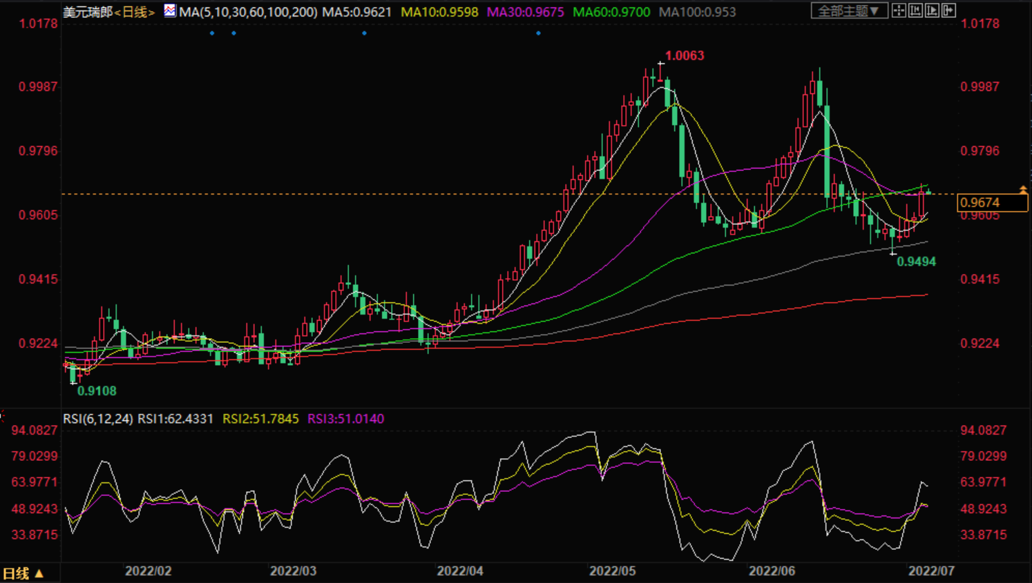
Task: Click the MA60:0.9700 green legend value
Action: (611, 12)
